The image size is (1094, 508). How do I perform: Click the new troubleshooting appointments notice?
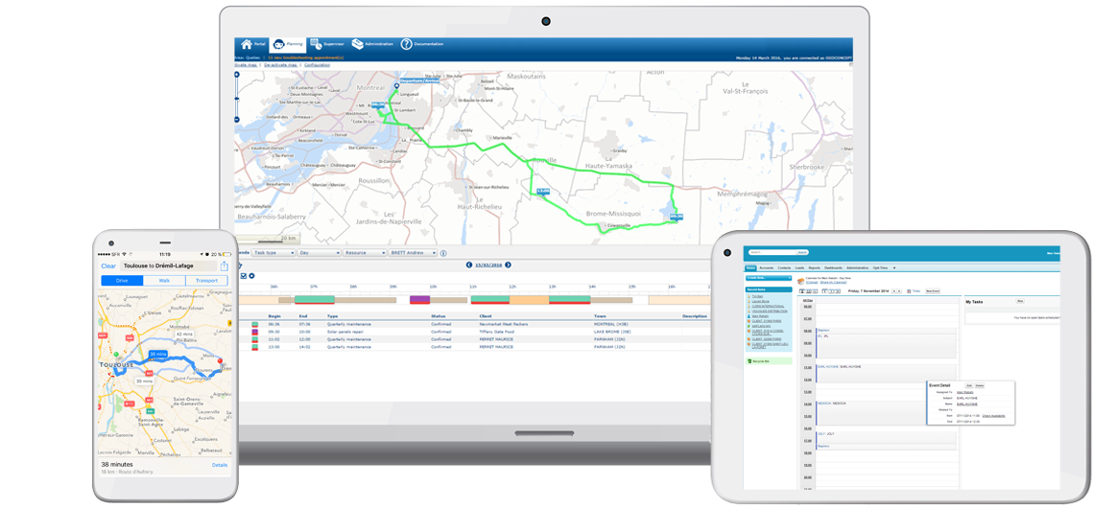(303, 58)
